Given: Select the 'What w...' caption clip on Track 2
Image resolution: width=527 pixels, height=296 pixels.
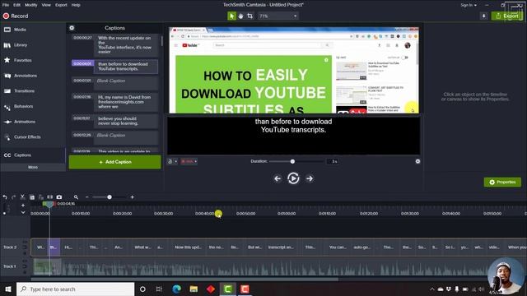Looking at the screenshot, I should click(x=142, y=247).
